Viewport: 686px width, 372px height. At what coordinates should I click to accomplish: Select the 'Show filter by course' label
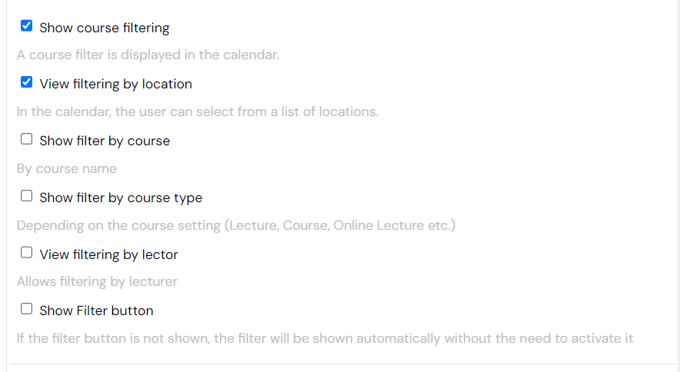105,141
